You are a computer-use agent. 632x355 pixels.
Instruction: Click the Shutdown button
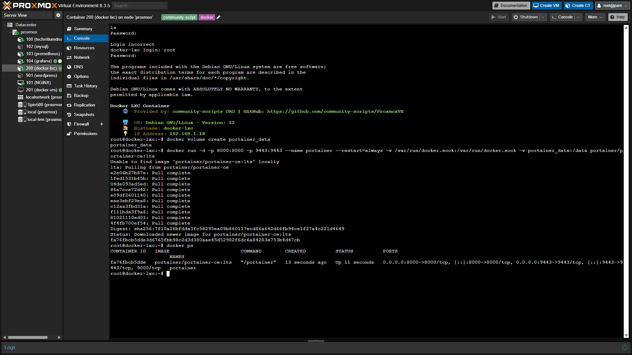pos(526,17)
